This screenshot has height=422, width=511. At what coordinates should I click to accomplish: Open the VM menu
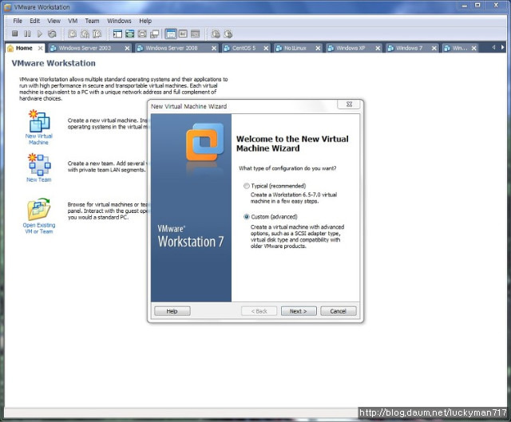pos(73,21)
